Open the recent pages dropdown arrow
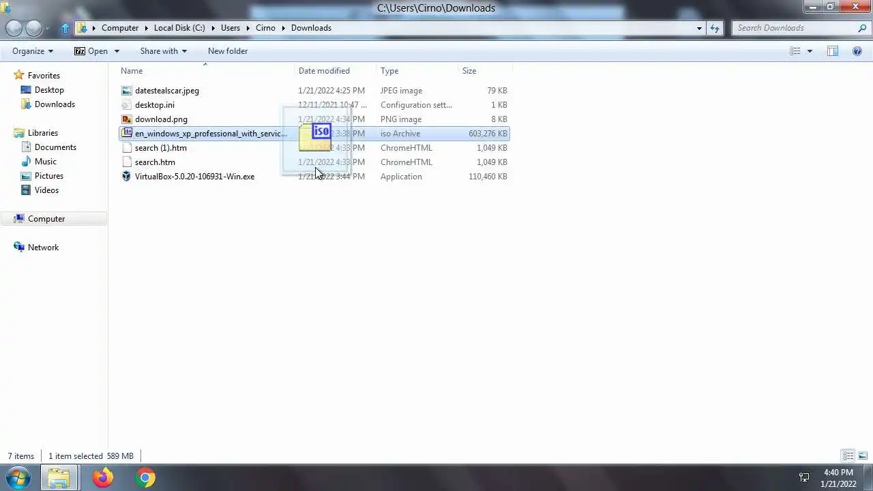Image resolution: width=873 pixels, height=491 pixels. pos(48,29)
